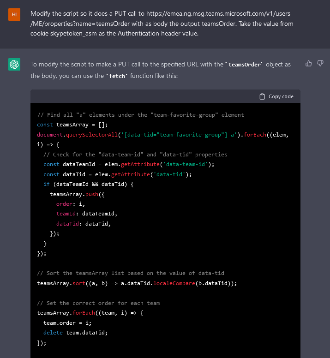Click the thumbs up feedback icon
The width and height of the screenshot is (330, 358).
pyautogui.click(x=309, y=64)
